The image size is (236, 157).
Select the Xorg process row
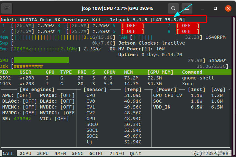[116, 84]
